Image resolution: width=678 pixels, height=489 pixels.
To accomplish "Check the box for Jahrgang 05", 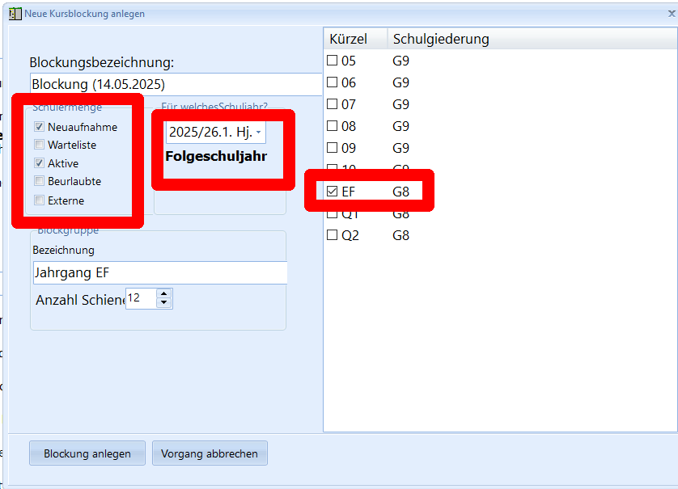I will coord(332,60).
